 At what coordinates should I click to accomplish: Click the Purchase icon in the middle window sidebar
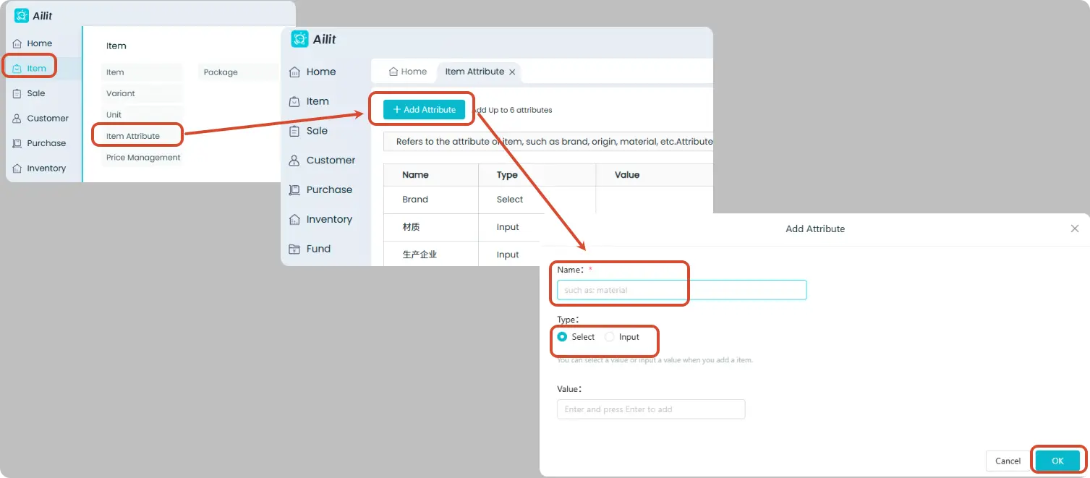click(294, 189)
